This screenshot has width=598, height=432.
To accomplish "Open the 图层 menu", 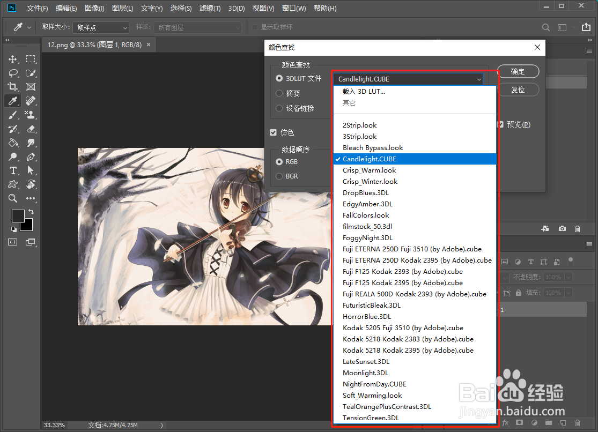I will click(122, 8).
